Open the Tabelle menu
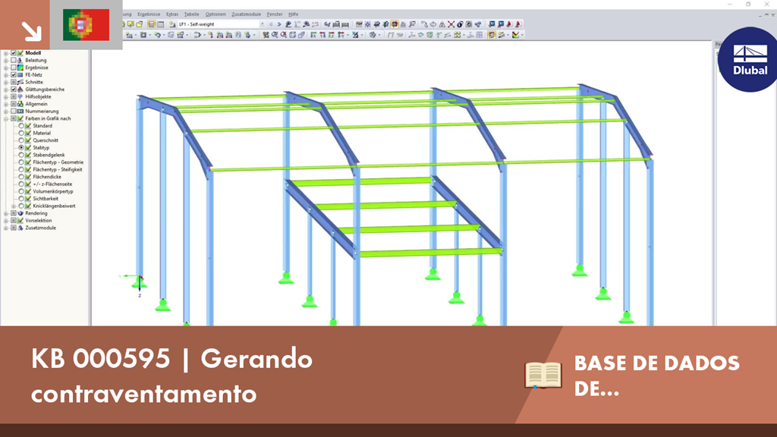This screenshot has width=777, height=437. pyautogui.click(x=191, y=14)
